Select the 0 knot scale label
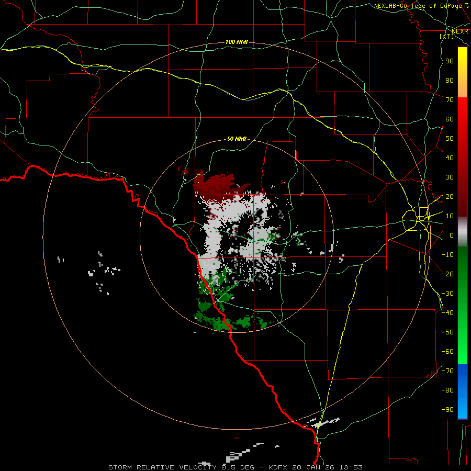 point(452,235)
